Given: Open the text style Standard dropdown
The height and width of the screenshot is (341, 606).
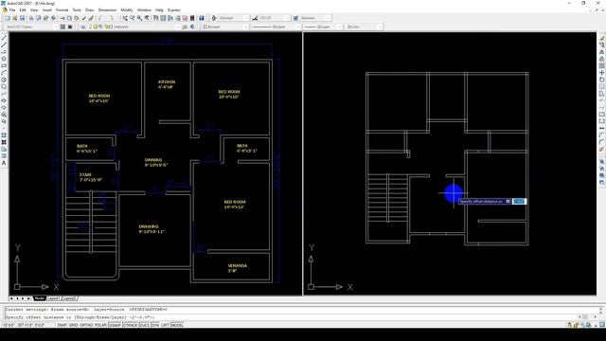Looking at the screenshot, I should (x=234, y=18).
